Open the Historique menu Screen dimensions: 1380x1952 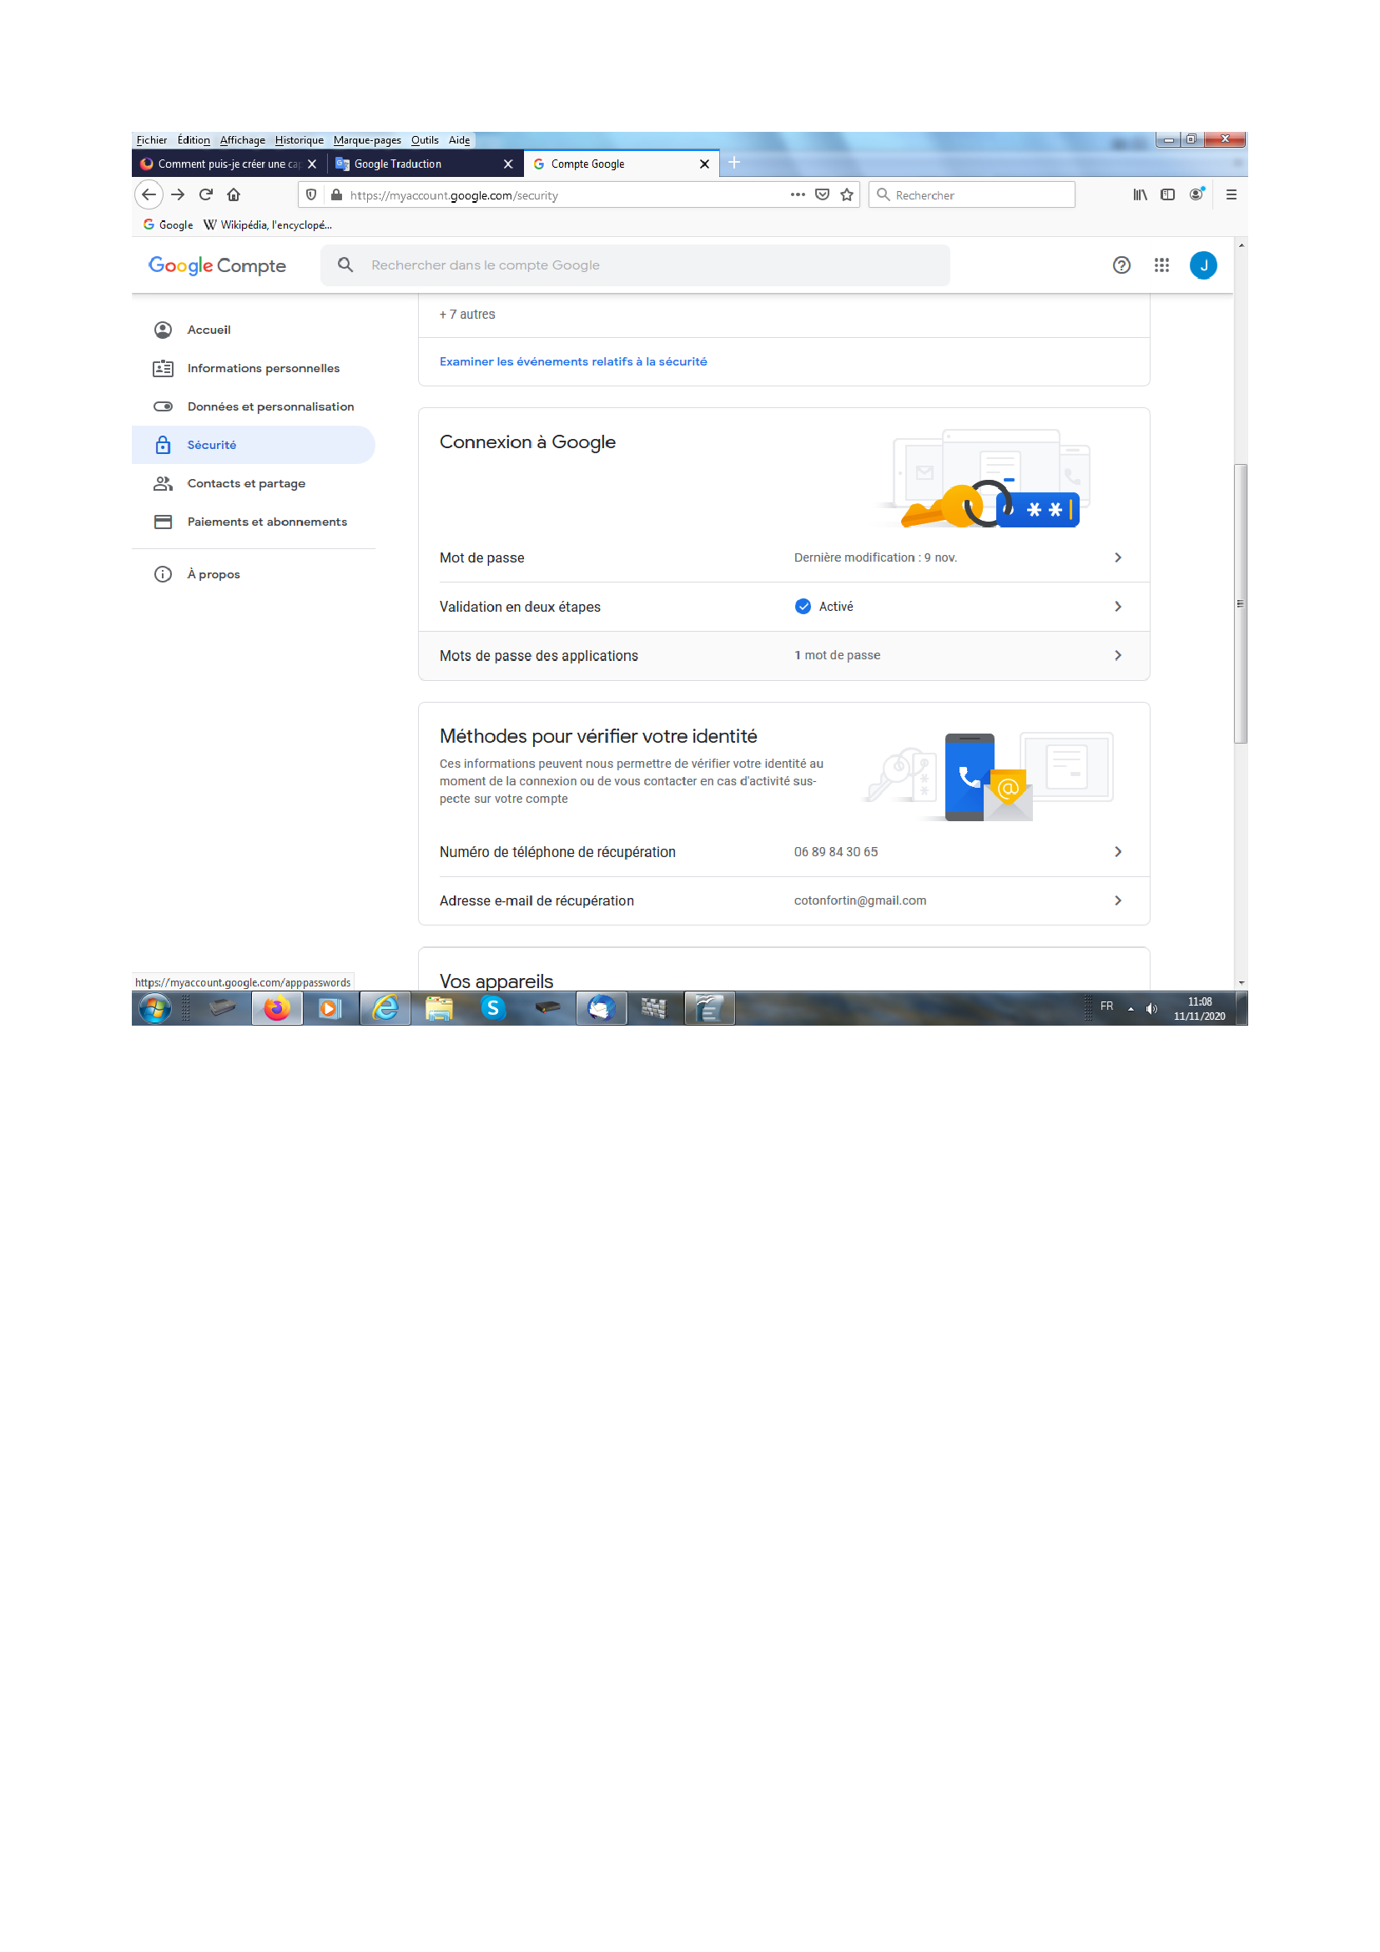pos(300,140)
